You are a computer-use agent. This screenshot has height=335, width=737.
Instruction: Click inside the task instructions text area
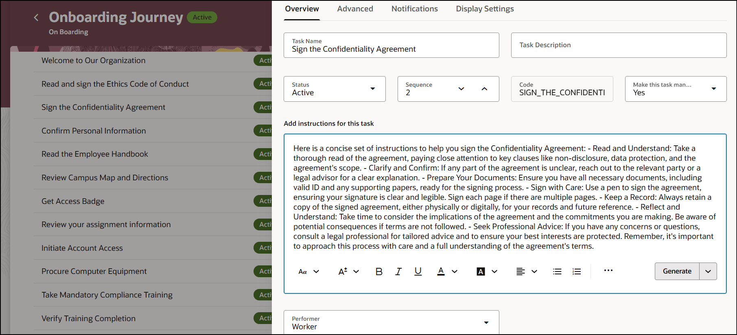[x=505, y=197]
